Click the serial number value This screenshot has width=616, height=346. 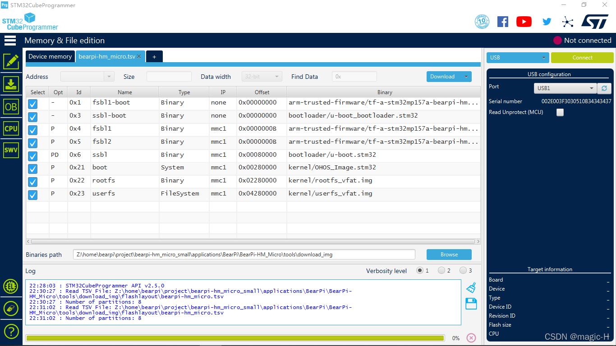coord(576,101)
